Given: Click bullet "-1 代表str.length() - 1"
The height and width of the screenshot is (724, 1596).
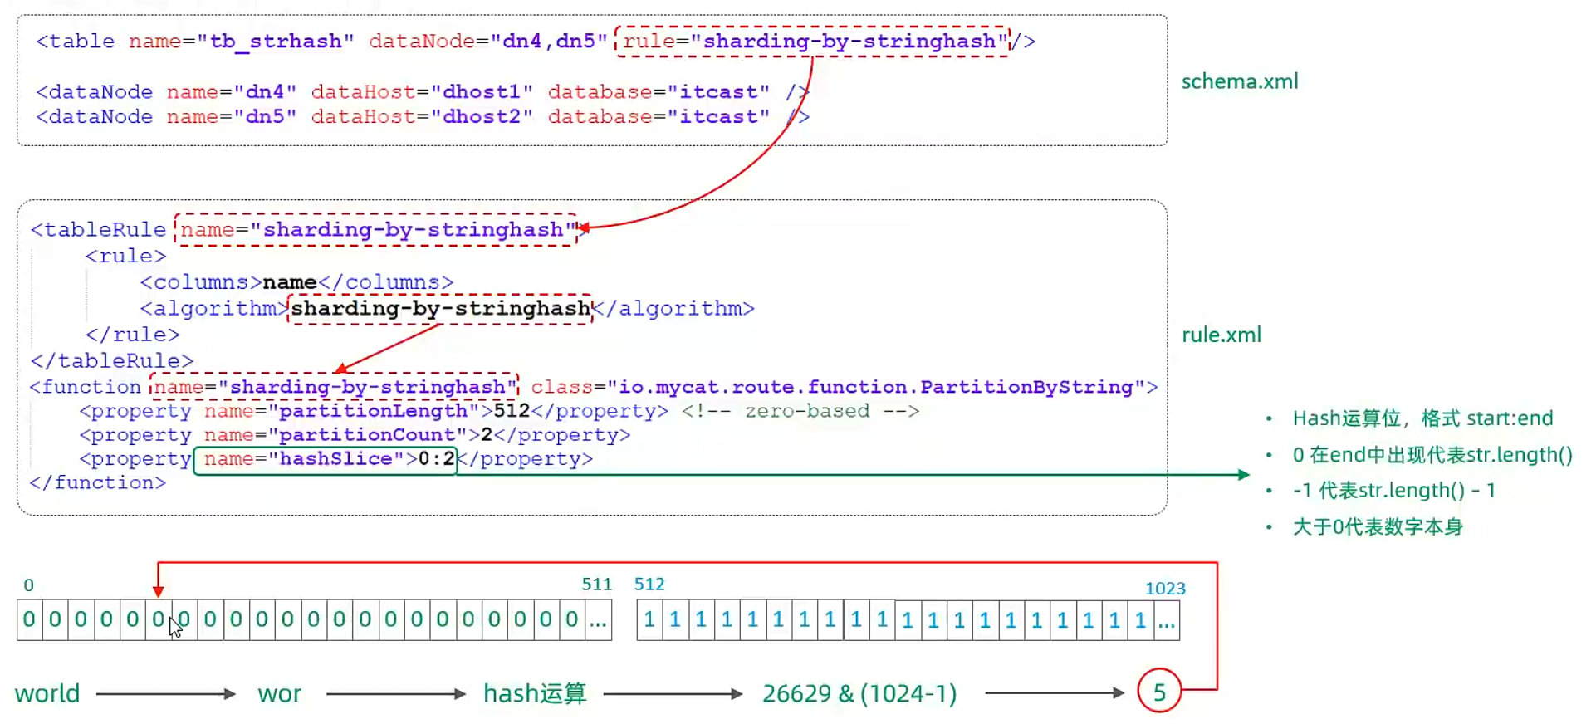Looking at the screenshot, I should pyautogui.click(x=1394, y=491).
